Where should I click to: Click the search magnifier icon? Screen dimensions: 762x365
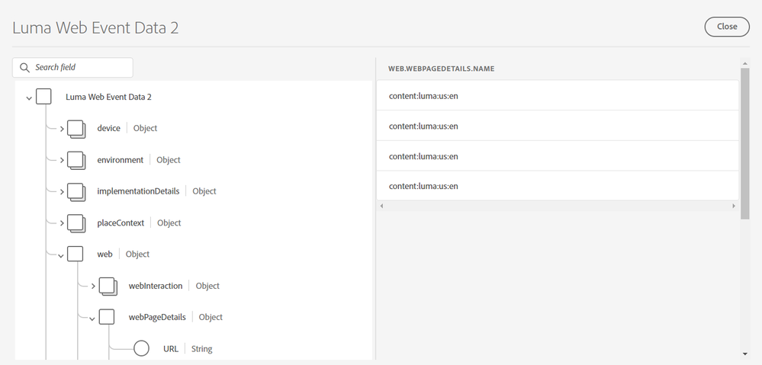(x=24, y=68)
